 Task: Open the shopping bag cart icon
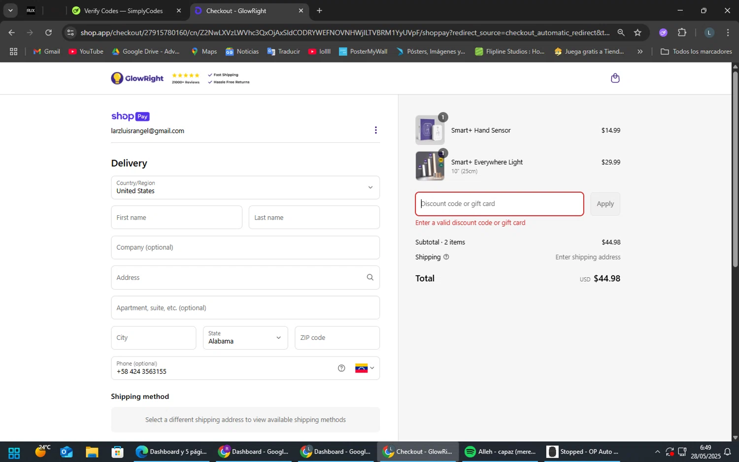pyautogui.click(x=615, y=78)
